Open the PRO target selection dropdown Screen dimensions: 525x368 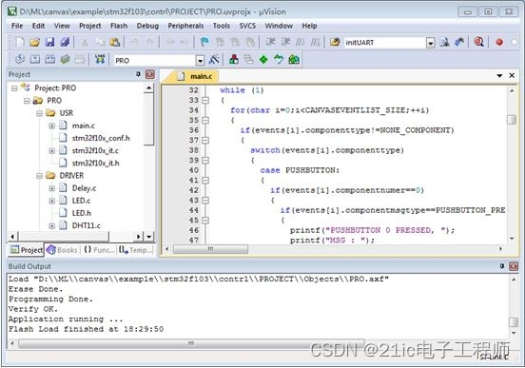pyautogui.click(x=200, y=61)
